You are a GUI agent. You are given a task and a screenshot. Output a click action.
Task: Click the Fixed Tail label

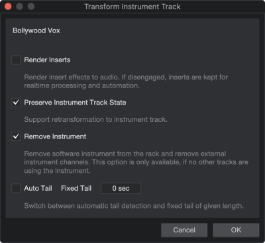point(76,188)
